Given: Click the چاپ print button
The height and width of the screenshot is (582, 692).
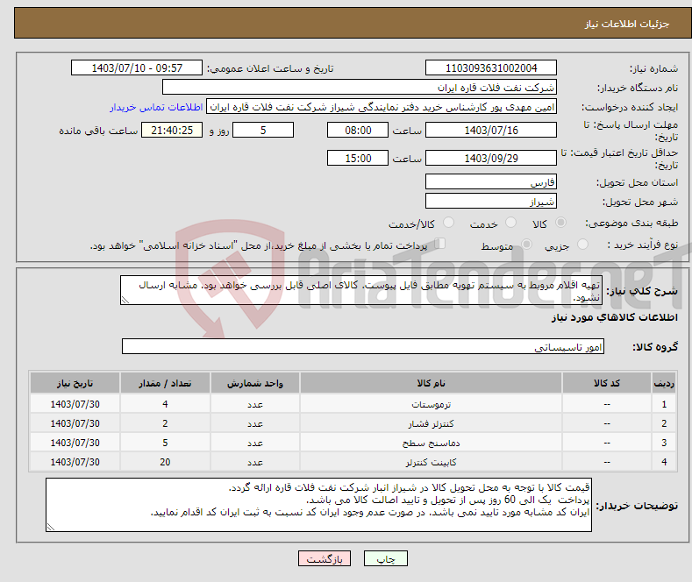Looking at the screenshot, I should 386,558.
